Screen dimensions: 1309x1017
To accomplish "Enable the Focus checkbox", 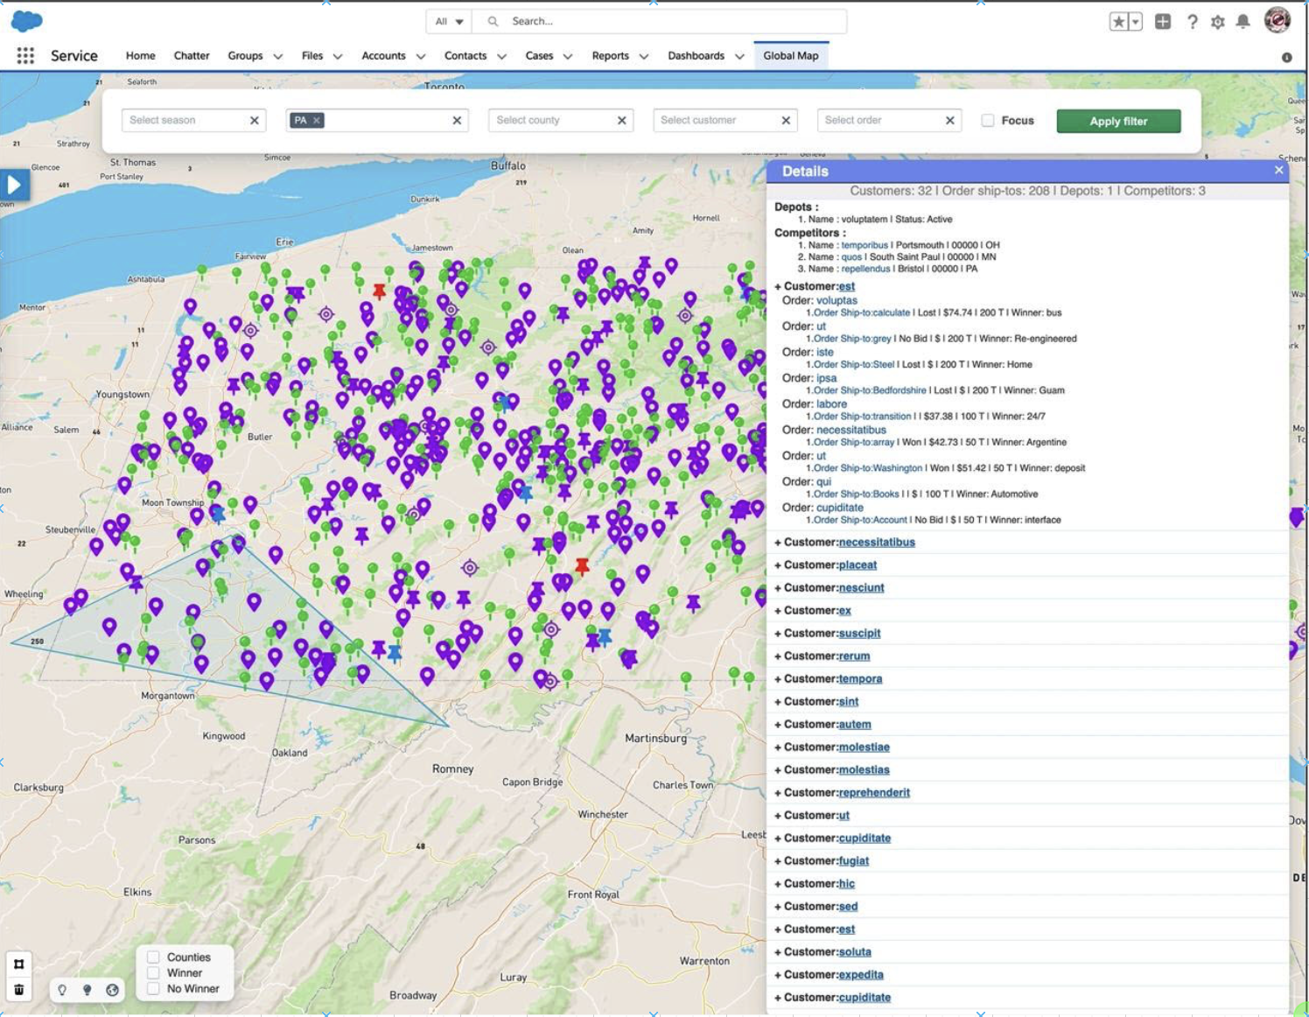I will [x=988, y=121].
